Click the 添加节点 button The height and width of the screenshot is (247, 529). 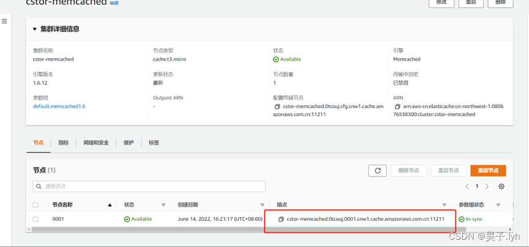click(488, 171)
